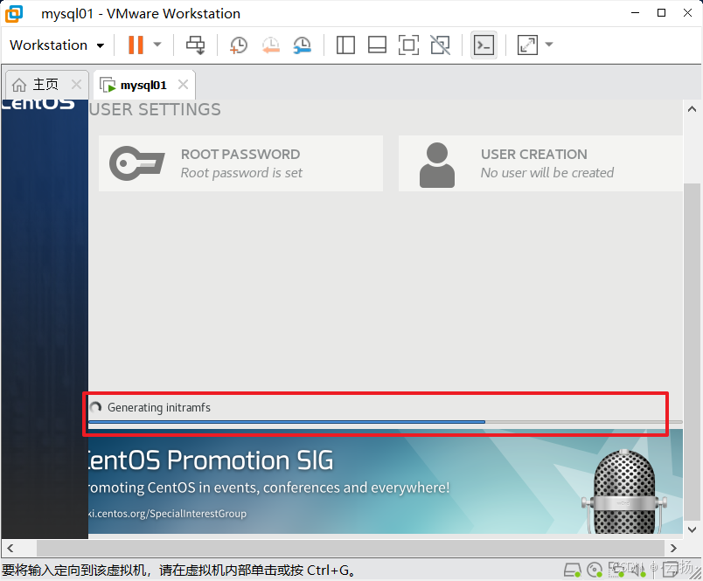Image resolution: width=703 pixels, height=581 pixels.
Task: Click the 'Root password is set' text
Action: (241, 173)
